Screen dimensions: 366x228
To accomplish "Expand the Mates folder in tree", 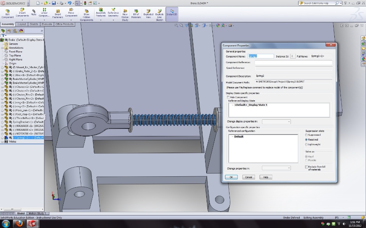I will pos(2,141).
